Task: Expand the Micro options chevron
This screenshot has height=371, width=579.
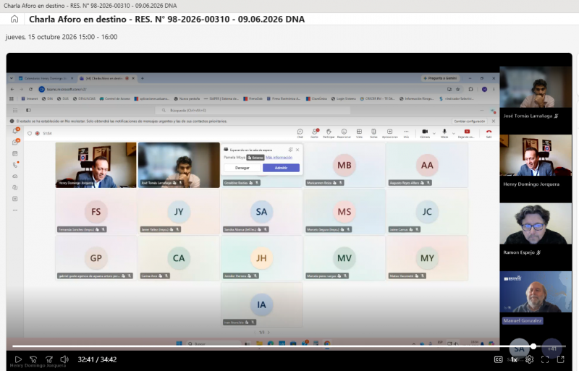Action: (x=454, y=133)
